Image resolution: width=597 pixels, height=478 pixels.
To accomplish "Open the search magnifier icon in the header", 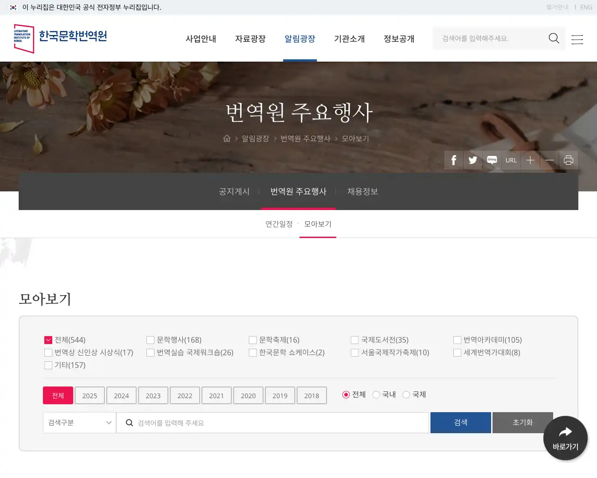I will 554,38.
